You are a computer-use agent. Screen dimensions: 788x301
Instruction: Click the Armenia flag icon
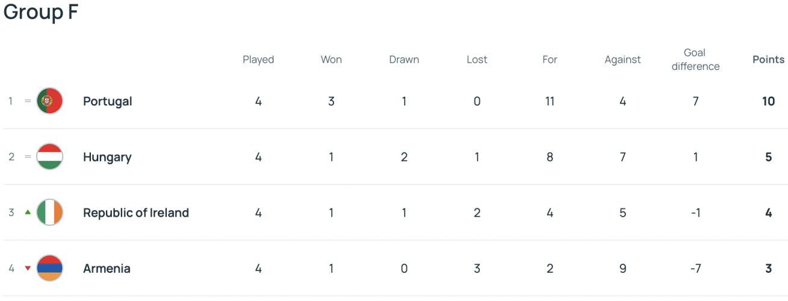coord(49,268)
